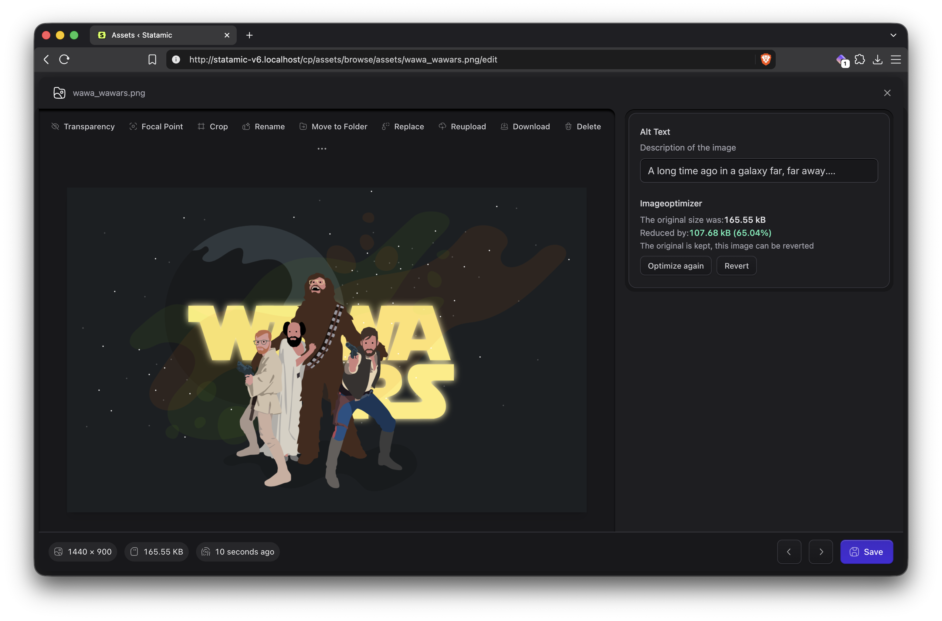Click the asset image icon beside filename
This screenshot has height=621, width=942.
[x=59, y=93]
